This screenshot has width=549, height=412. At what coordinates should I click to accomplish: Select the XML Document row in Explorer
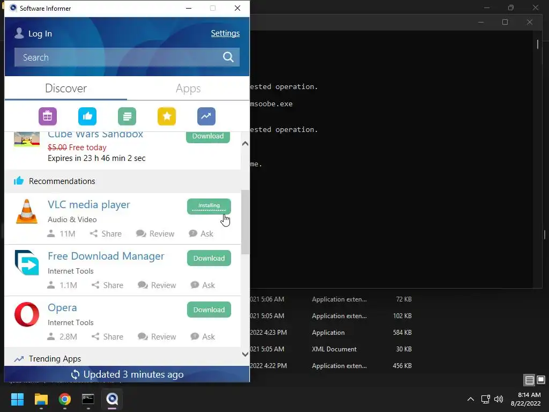point(331,349)
